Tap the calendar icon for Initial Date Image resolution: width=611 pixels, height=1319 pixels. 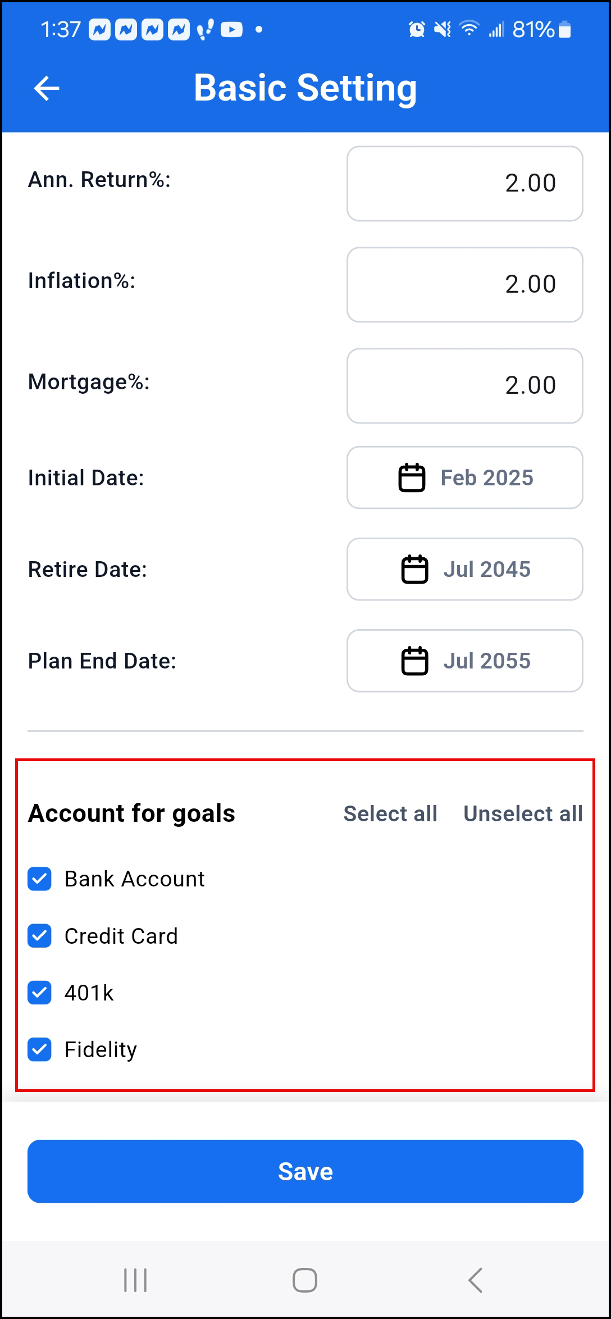tap(412, 478)
